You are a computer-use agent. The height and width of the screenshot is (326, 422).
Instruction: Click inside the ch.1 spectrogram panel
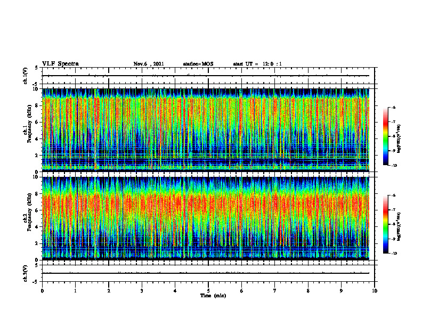(206, 130)
